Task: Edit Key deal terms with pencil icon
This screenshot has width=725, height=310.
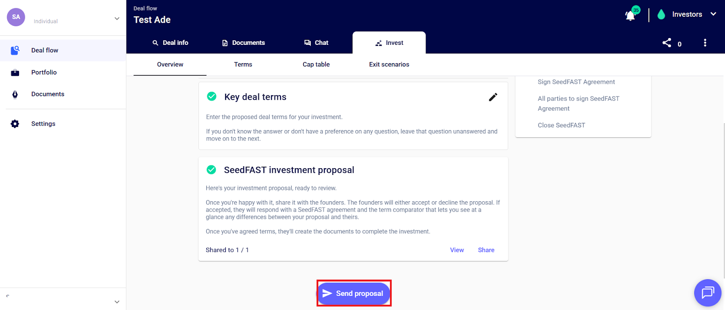Action: tap(493, 97)
